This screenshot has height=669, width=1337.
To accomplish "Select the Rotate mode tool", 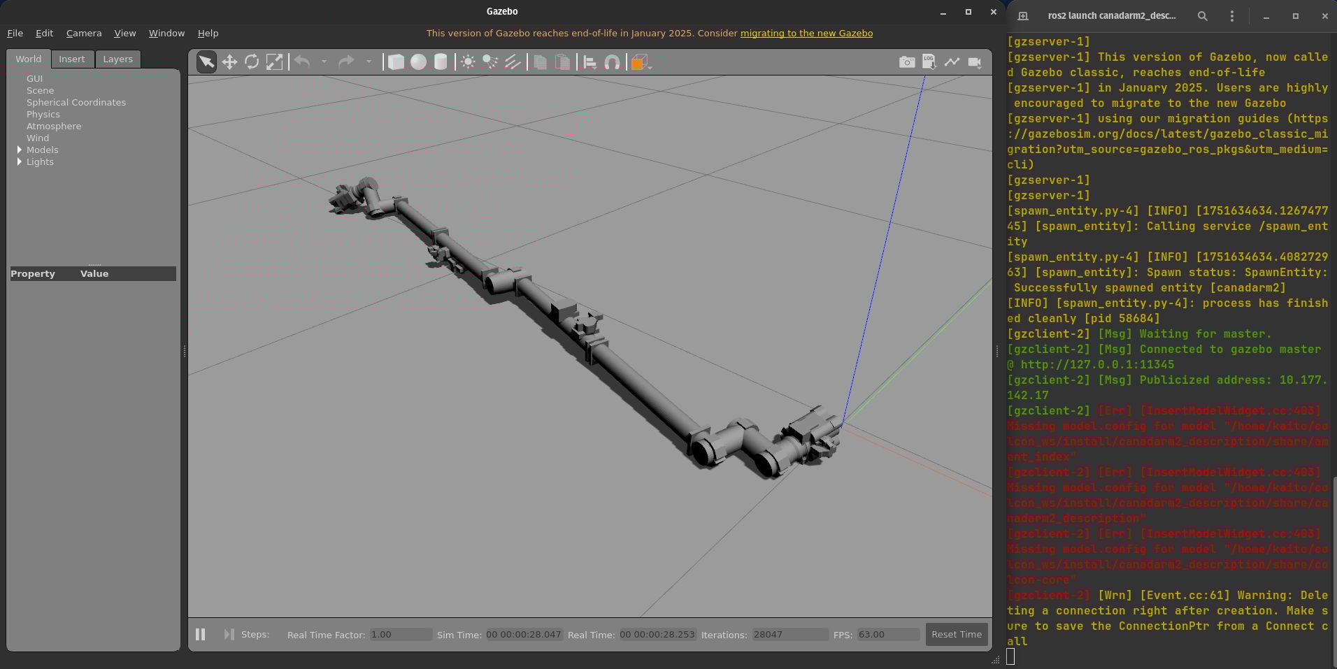I will click(252, 62).
